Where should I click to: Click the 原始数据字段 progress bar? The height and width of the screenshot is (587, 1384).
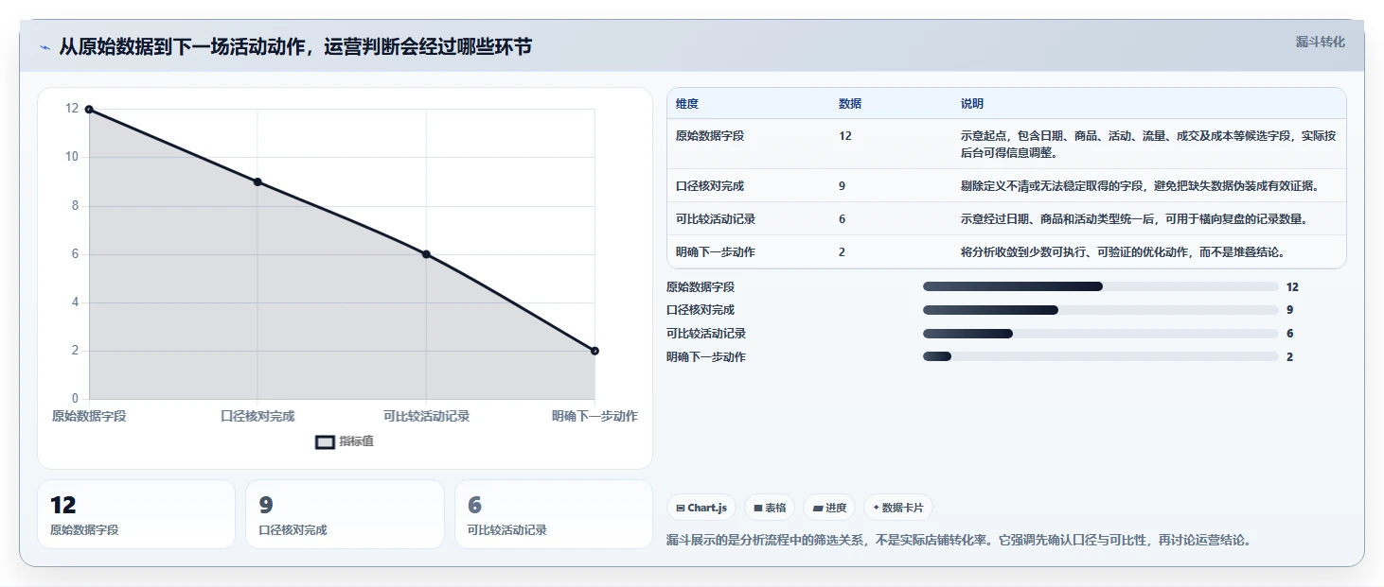tap(1101, 286)
